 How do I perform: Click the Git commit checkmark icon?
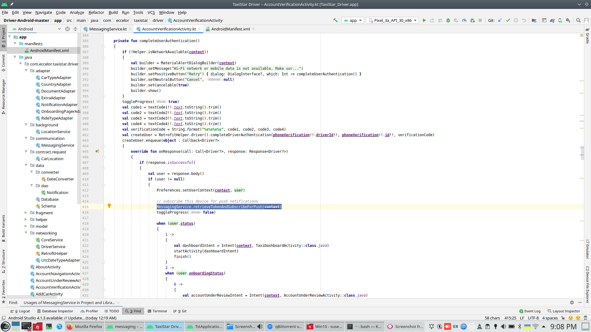pyautogui.click(x=508, y=20)
